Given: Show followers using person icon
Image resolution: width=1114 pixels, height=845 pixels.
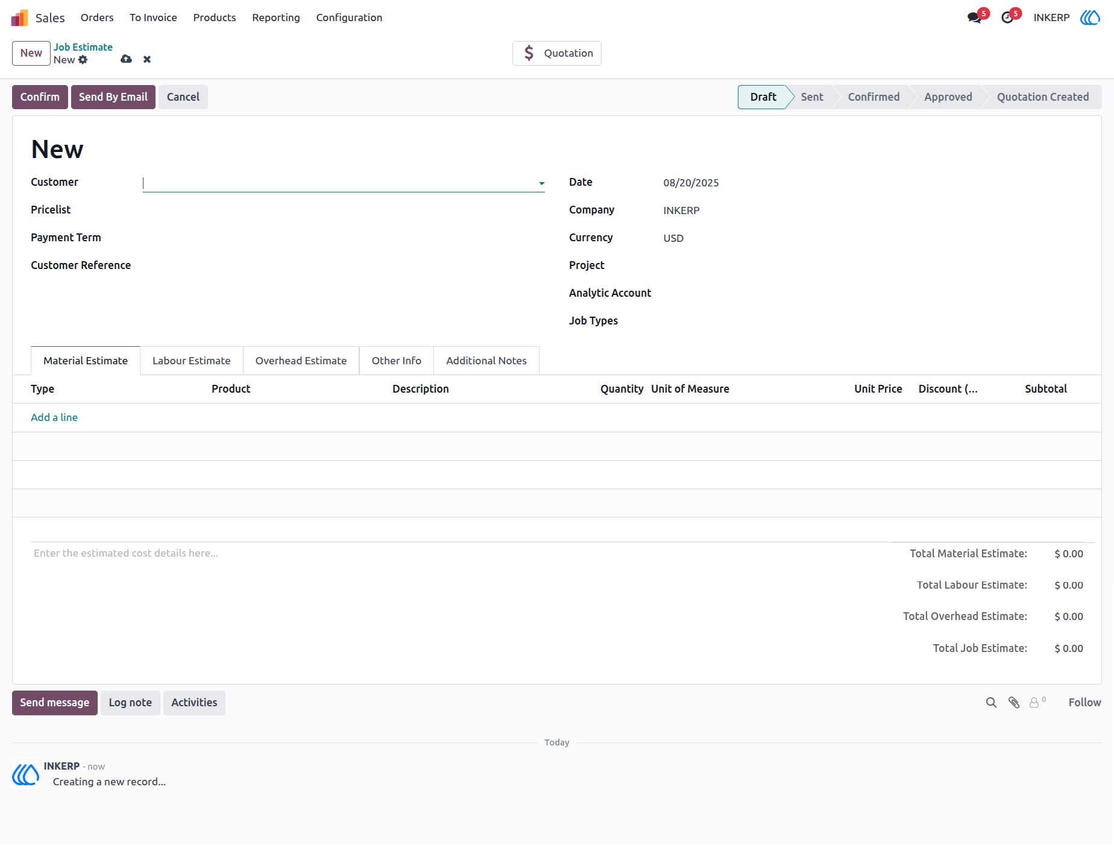Looking at the screenshot, I should [1037, 702].
